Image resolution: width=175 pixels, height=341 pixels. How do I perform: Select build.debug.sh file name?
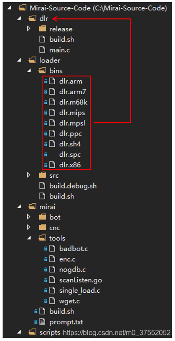click(73, 186)
